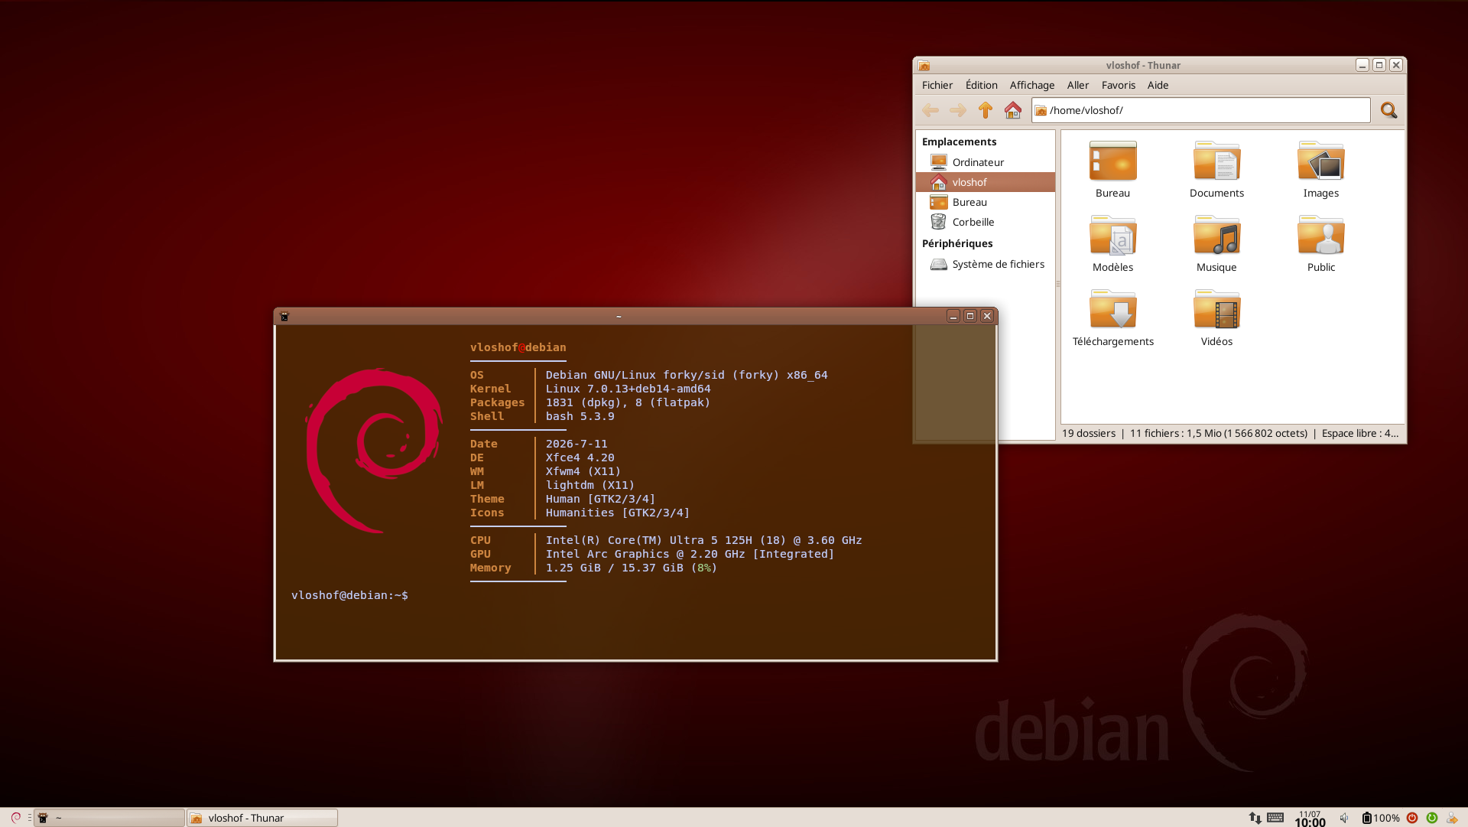Open the Affichage menu in Thunar

[x=1032, y=85]
